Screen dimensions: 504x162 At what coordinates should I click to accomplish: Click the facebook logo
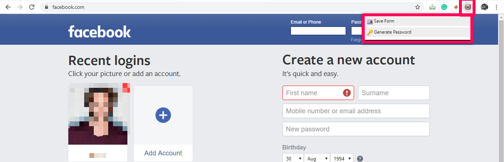[x=99, y=32]
